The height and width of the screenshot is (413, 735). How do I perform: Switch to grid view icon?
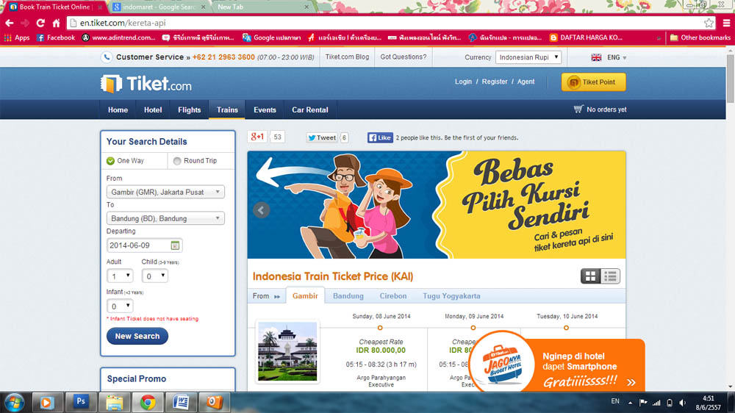tap(590, 276)
